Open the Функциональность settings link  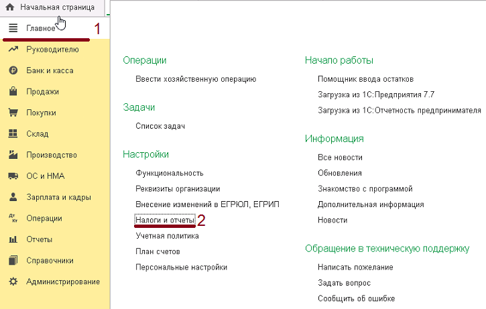170,173
